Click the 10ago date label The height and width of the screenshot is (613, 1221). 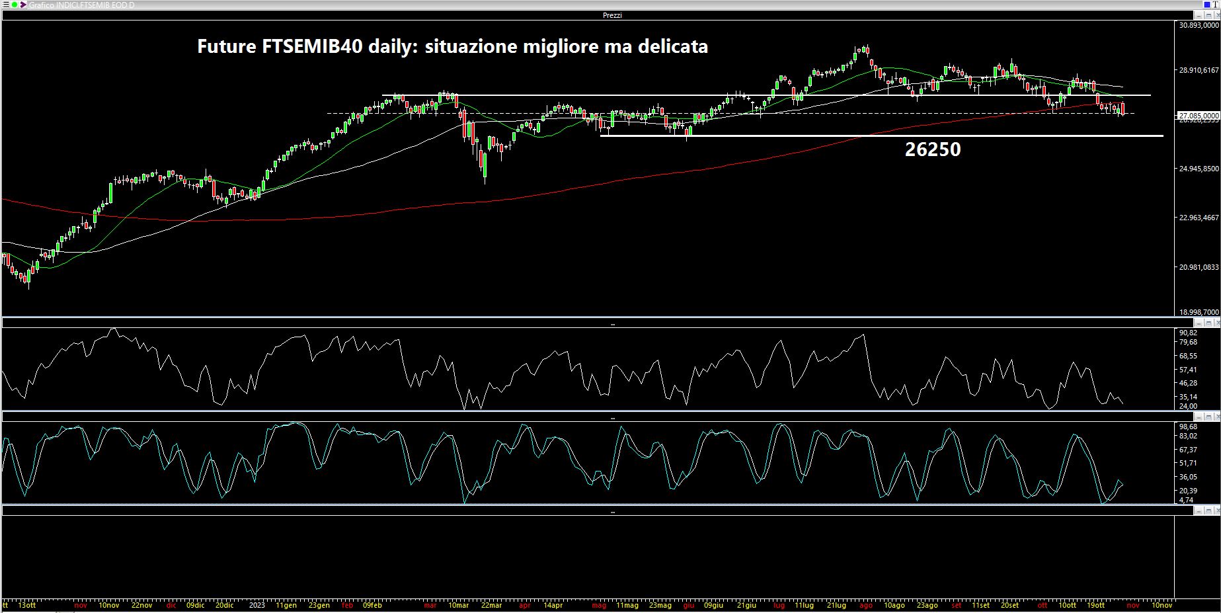pos(894,605)
